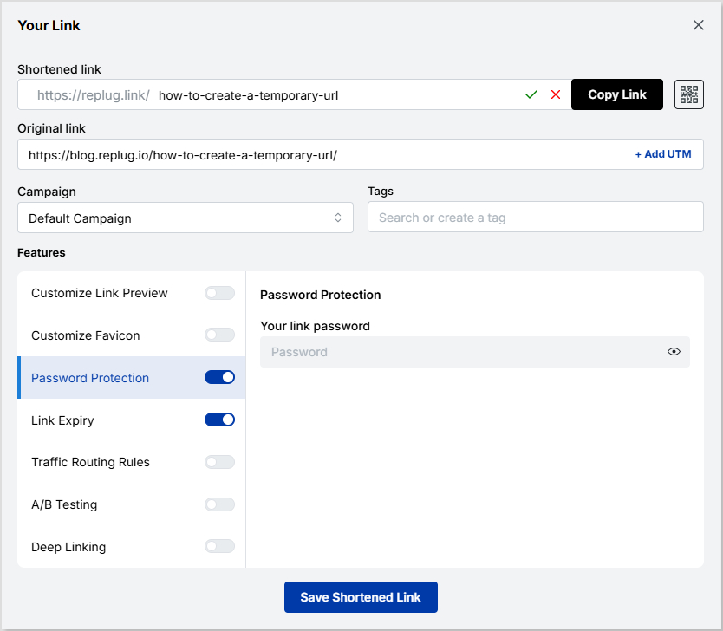The width and height of the screenshot is (723, 631).
Task: Click Save Shortened Link button
Action: coord(361,597)
